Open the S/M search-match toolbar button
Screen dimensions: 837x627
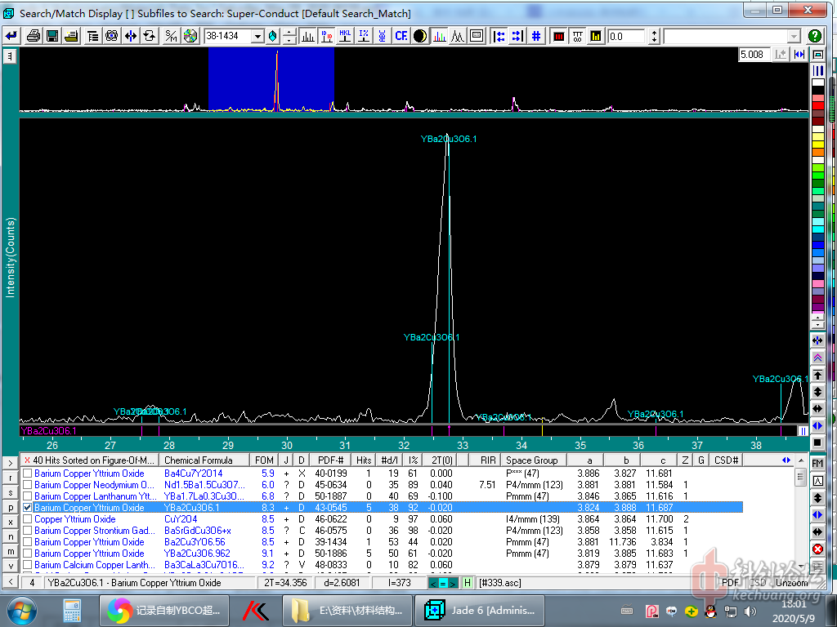tap(171, 36)
